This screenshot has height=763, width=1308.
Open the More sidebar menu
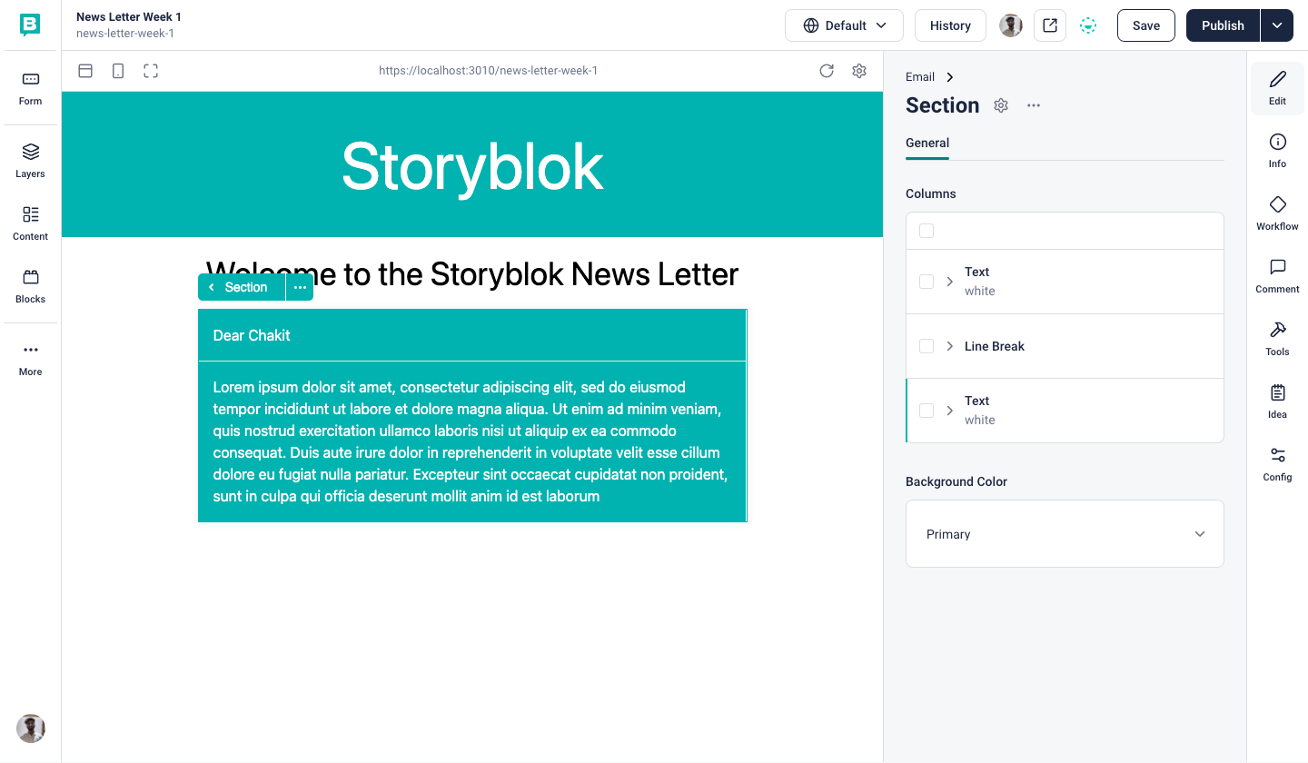[x=30, y=359]
